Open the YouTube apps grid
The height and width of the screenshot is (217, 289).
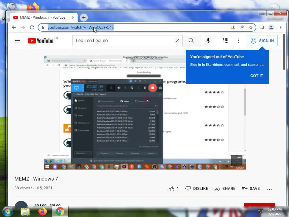click(x=225, y=41)
